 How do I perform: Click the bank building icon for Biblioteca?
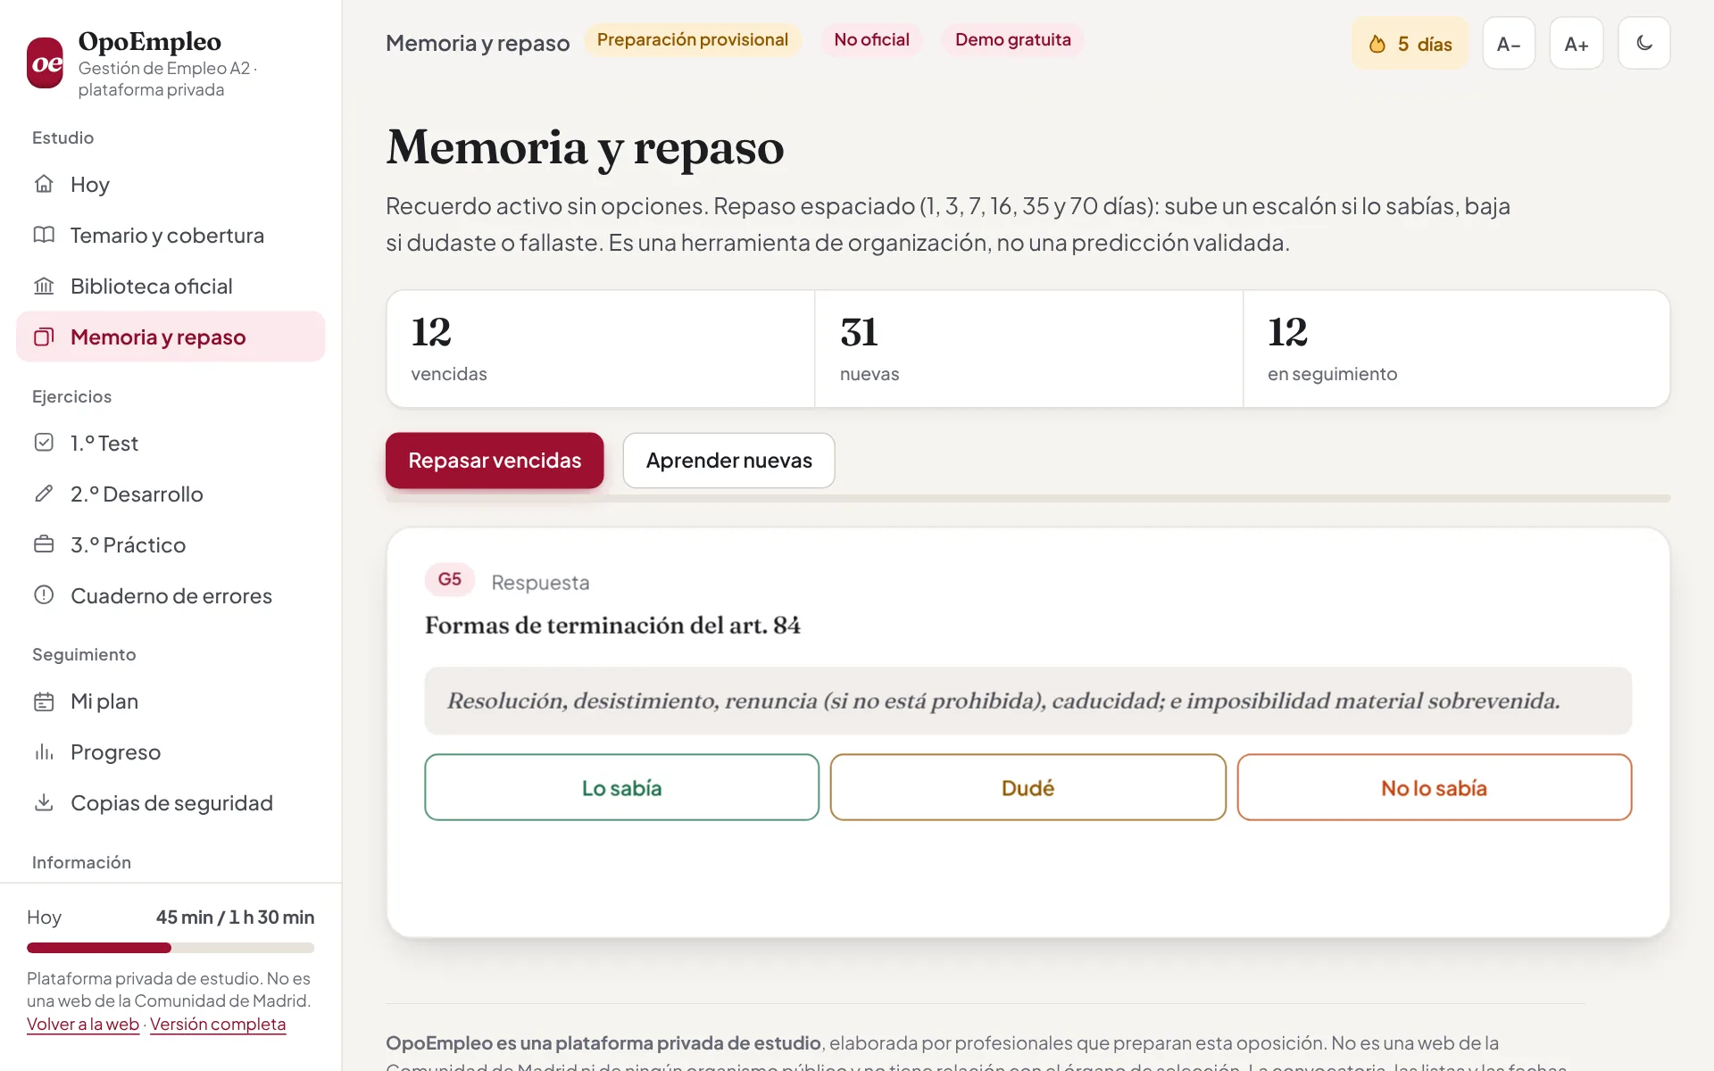pos(44,286)
